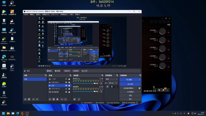The width and height of the screenshot is (206, 116).
Task: Mute 麦克风/Aux with its speaker icon
Action: [97, 83]
